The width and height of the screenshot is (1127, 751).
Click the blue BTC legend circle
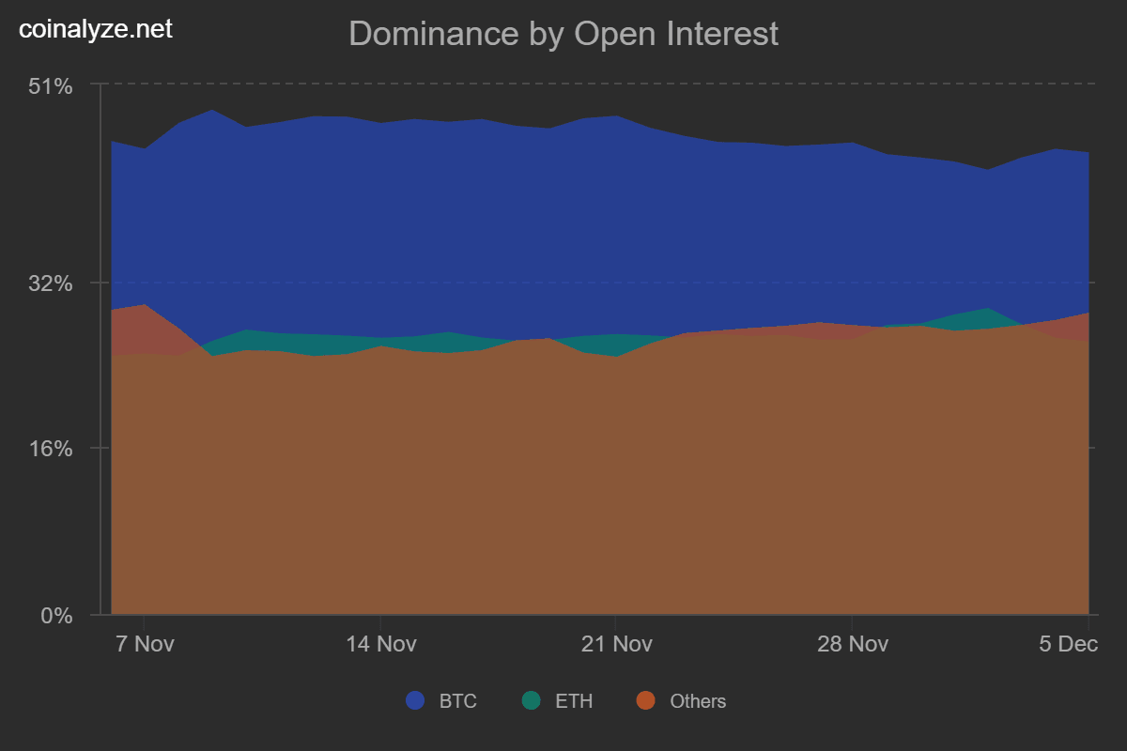416,700
